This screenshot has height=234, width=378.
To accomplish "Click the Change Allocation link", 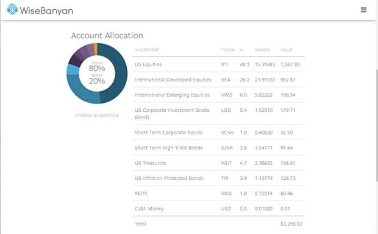I will pos(97,115).
